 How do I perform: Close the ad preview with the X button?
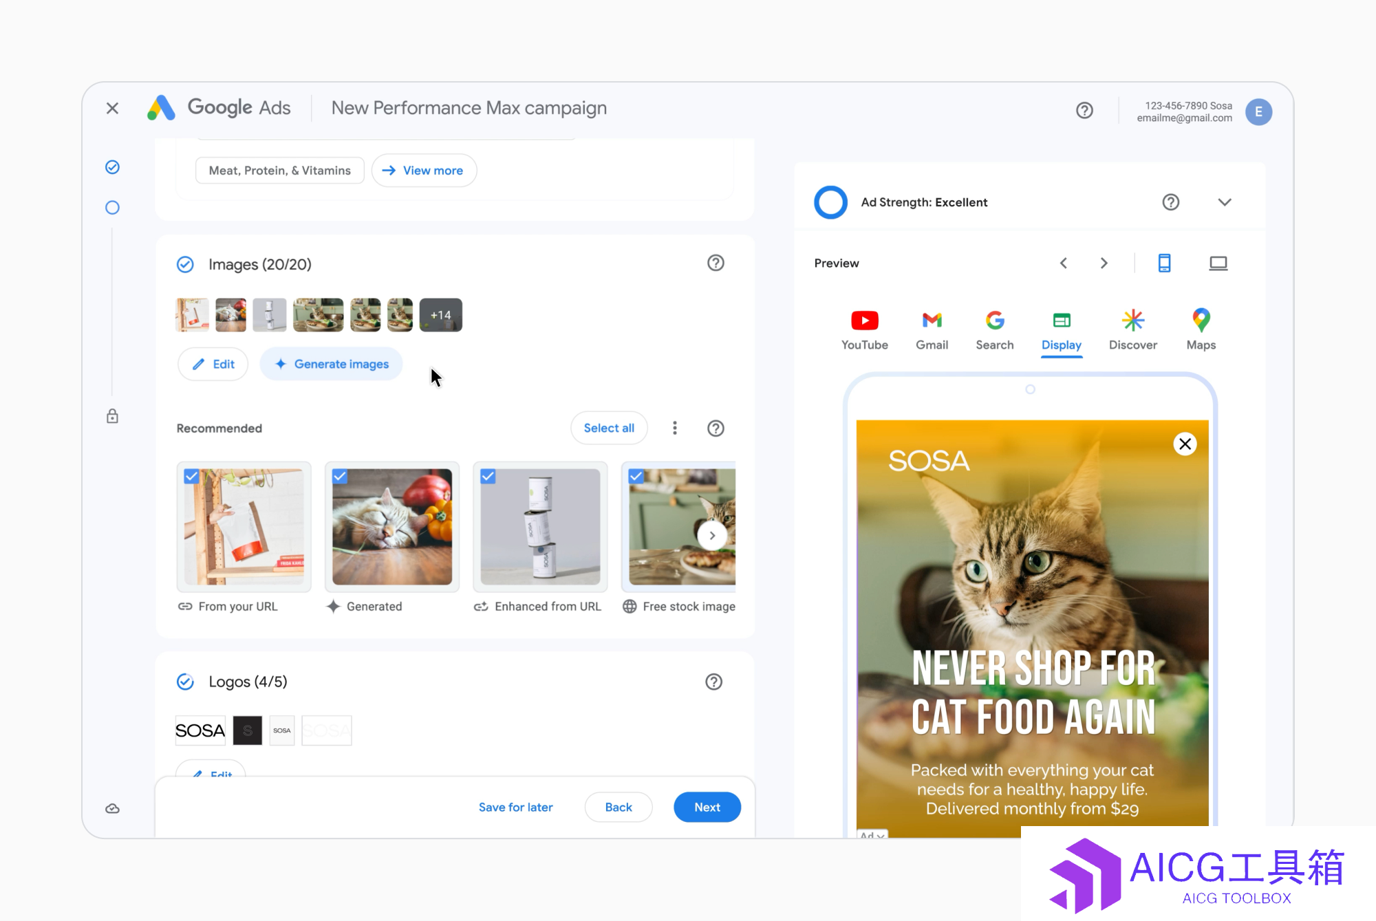coord(1185,444)
